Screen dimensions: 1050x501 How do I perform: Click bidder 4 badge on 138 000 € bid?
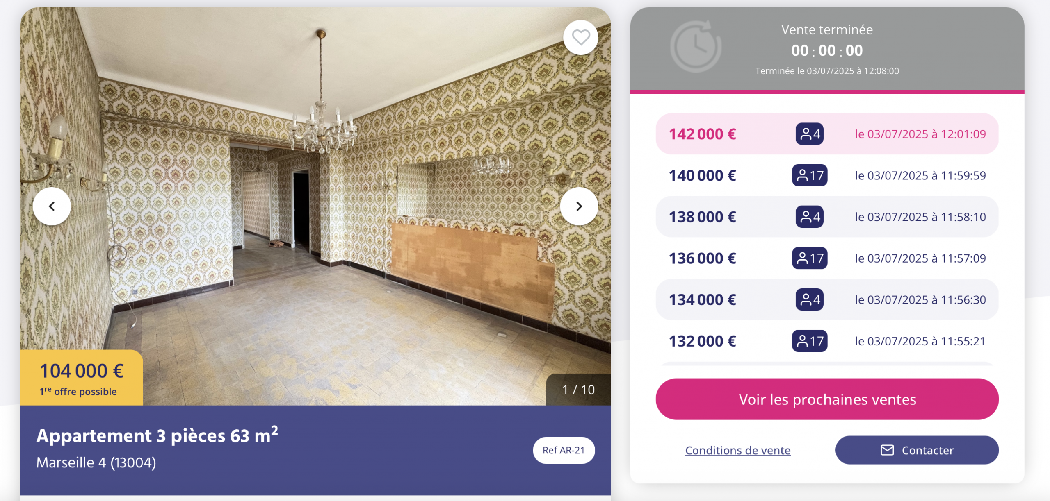810,217
